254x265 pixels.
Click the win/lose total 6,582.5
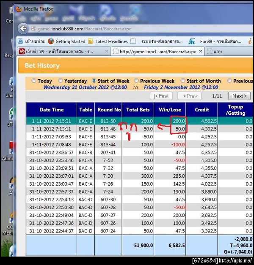click(x=177, y=246)
